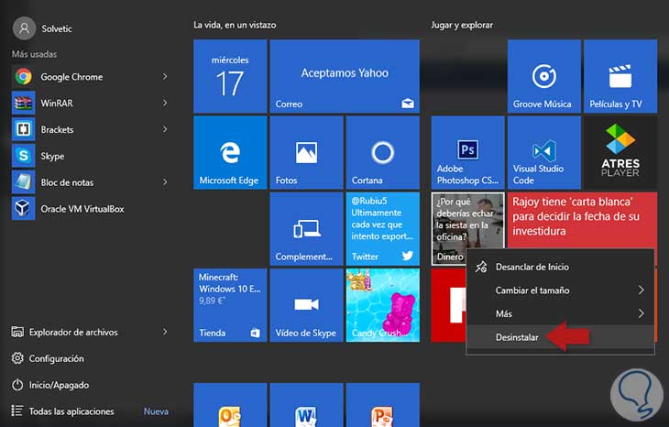
Task: Click Inicio/Apagado power button
Action: click(50, 385)
